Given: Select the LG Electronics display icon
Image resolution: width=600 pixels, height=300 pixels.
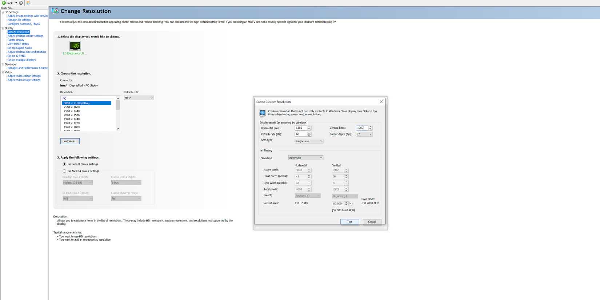Looking at the screenshot, I should [75, 46].
